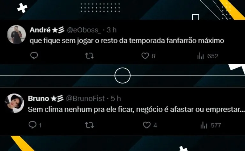Like Bruno's tweet with 4 likes
The height and width of the screenshot is (151, 245).
point(150,125)
